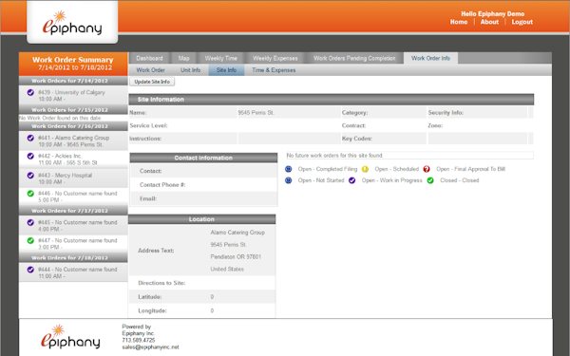The width and height of the screenshot is (570, 356).
Task: Click red Final Approval To Bill icon
Action: coord(427,169)
